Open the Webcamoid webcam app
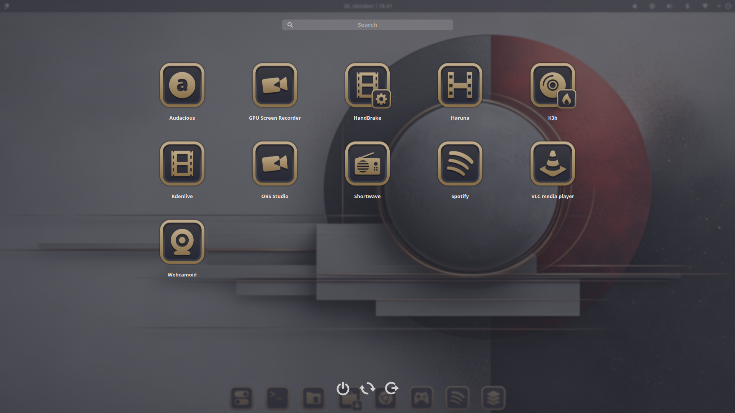735x413 pixels. pos(182,242)
